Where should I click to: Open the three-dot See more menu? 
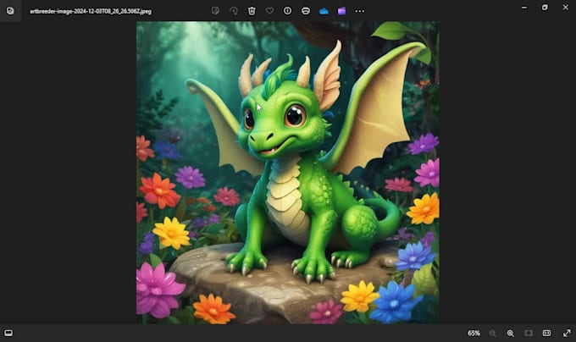(360, 11)
